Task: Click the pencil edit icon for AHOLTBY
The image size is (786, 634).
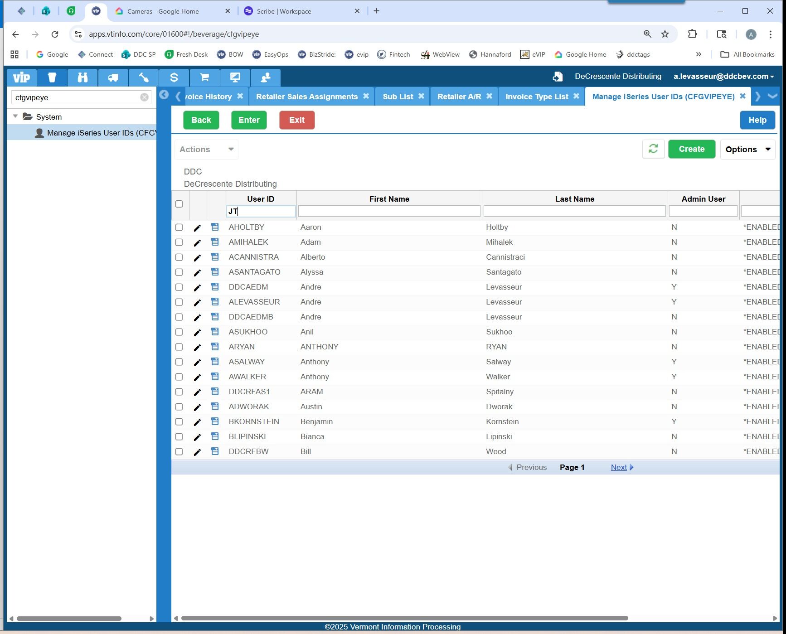Action: [x=197, y=228]
